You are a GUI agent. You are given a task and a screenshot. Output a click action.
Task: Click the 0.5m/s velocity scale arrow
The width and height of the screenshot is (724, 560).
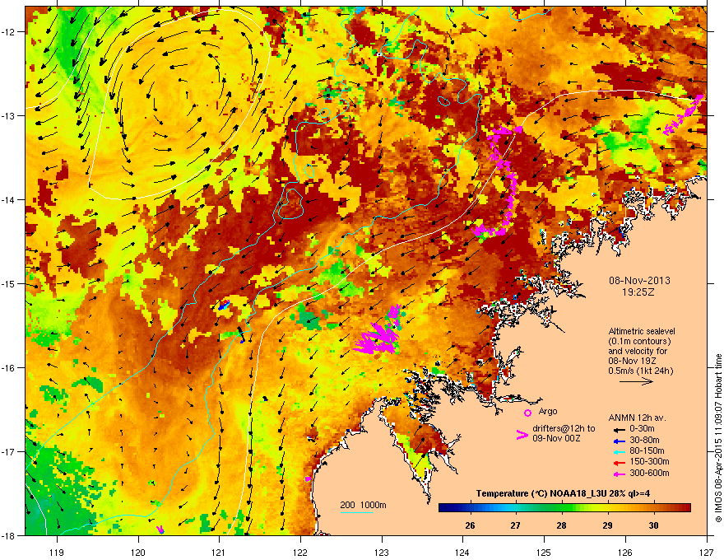(x=636, y=381)
